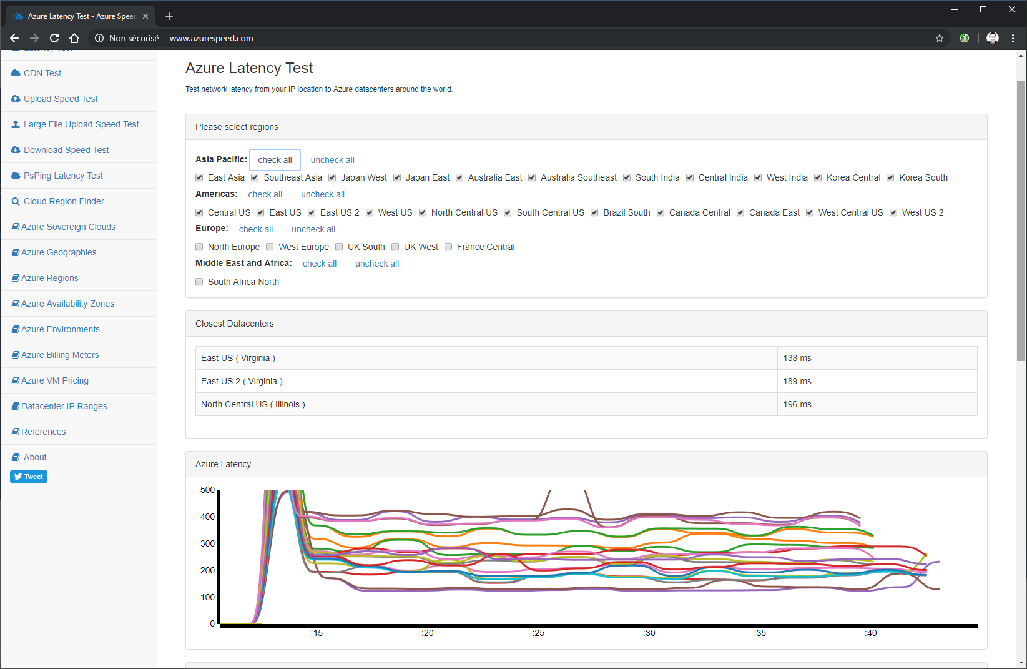Open About sidebar link
This screenshot has height=669, width=1027.
pos(35,457)
